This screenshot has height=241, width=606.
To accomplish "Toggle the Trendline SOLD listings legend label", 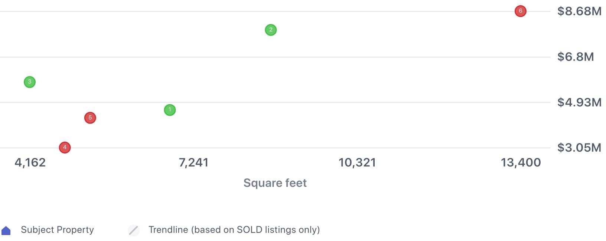I will pos(234,230).
